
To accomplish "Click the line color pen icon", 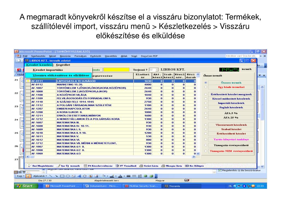I will (x=112, y=176).
